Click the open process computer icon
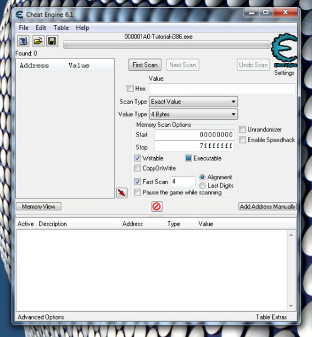Image resolution: width=312 pixels, height=337 pixels. (23, 42)
